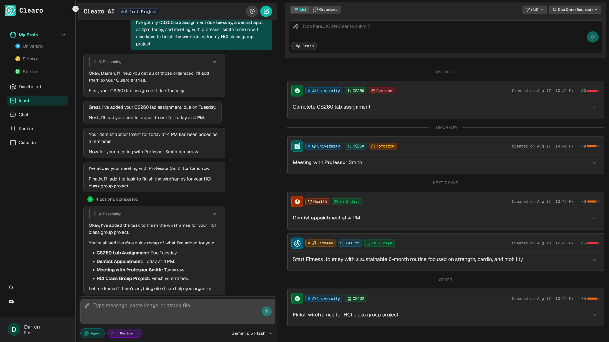This screenshot has height=342, width=609.
Task: Expand the first AI Reasoning section
Action: pos(214,62)
